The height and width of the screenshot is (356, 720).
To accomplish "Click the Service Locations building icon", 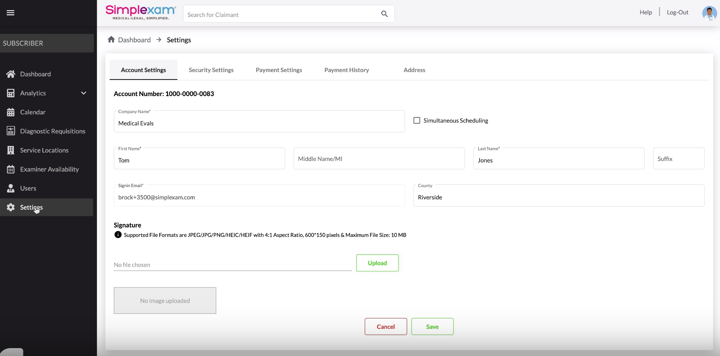I will point(11,150).
